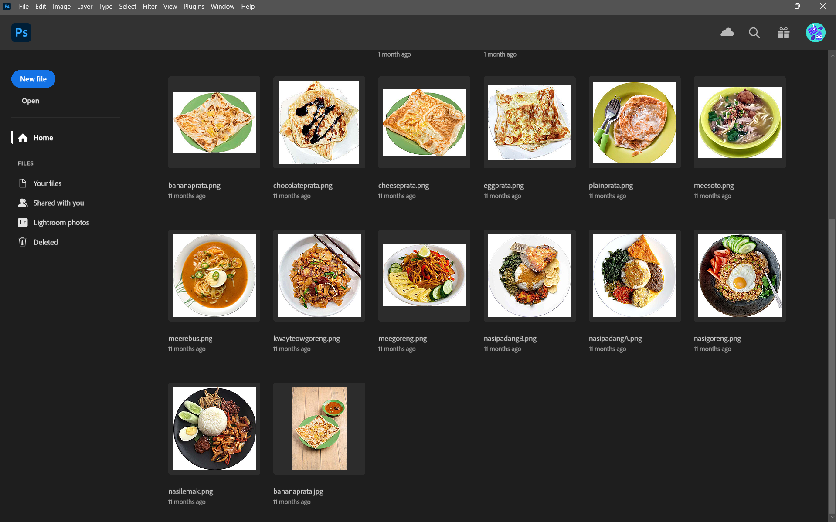Click the New file button

33,79
